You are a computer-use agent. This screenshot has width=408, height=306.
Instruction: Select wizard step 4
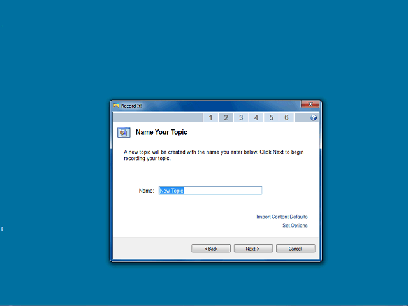256,117
